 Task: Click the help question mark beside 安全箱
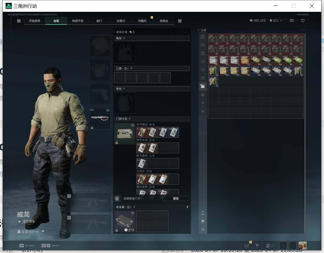pyautogui.click(x=134, y=207)
